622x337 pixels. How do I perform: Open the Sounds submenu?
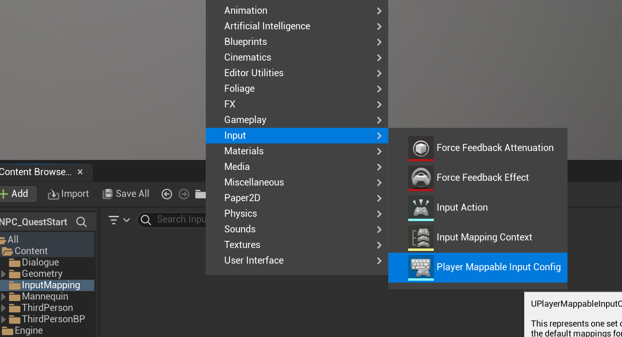pos(297,229)
